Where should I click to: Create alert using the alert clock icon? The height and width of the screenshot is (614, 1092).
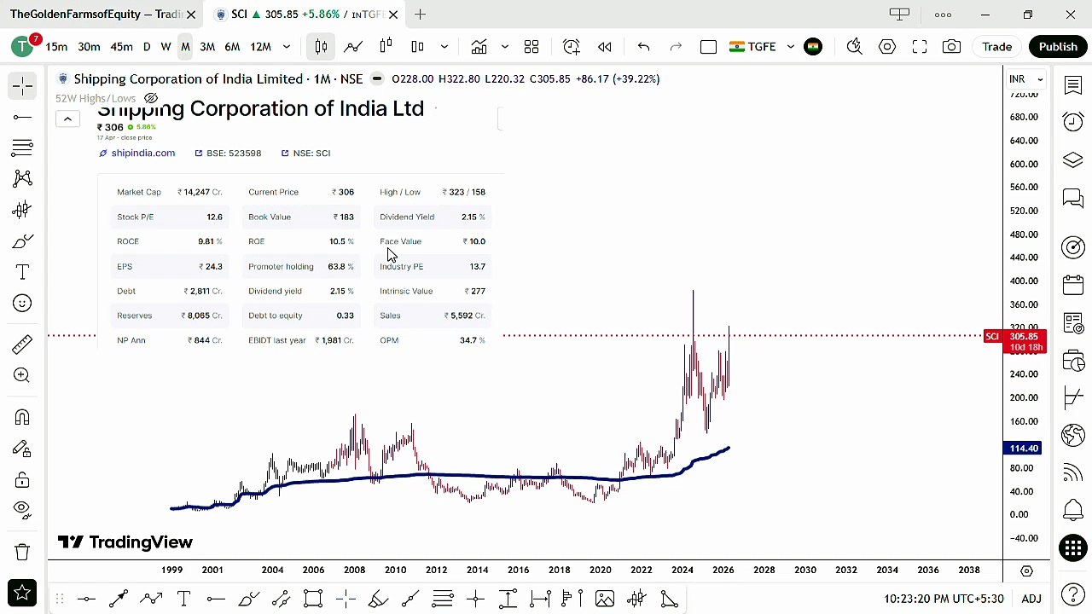pyautogui.click(x=572, y=47)
